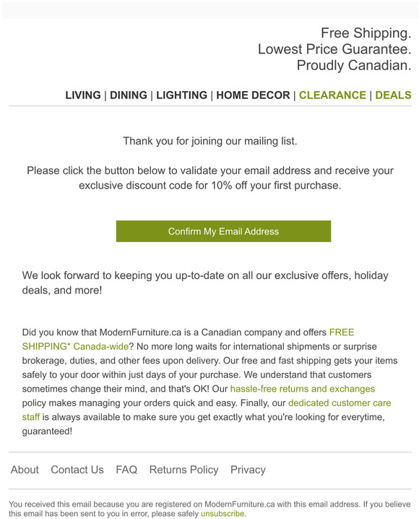Open the HOME DECOR category
Viewport: 419px width, 519px height.
tap(253, 95)
